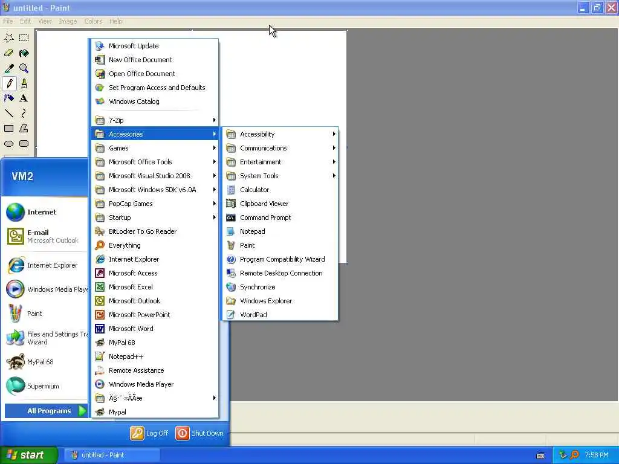
Task: Click the Windows start button
Action: 28,455
